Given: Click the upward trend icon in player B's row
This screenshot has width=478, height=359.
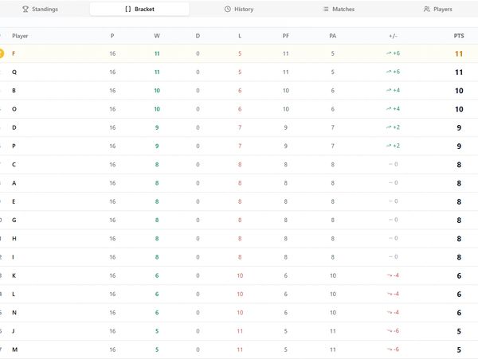Looking at the screenshot, I should pos(389,91).
